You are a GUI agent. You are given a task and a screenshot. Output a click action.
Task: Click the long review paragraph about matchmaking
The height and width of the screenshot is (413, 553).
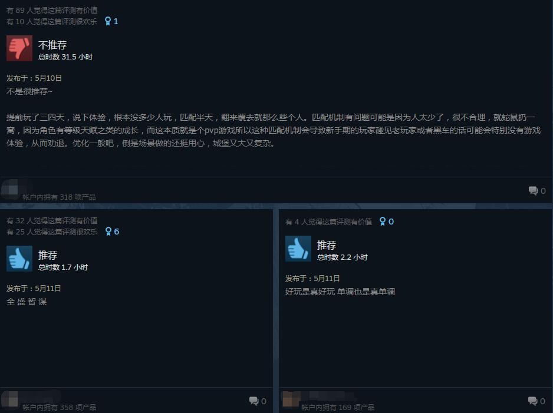pyautogui.click(x=274, y=130)
